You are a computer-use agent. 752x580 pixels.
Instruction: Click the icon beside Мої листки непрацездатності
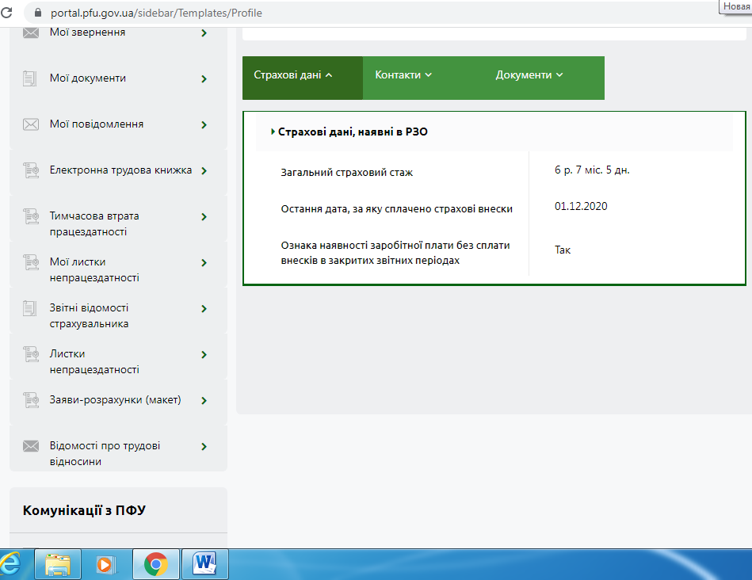coord(31,262)
